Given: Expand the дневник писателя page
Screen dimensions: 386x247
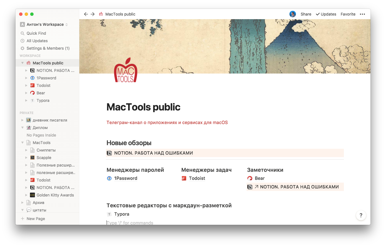Looking at the screenshot, I should pyautogui.click(x=22, y=120).
